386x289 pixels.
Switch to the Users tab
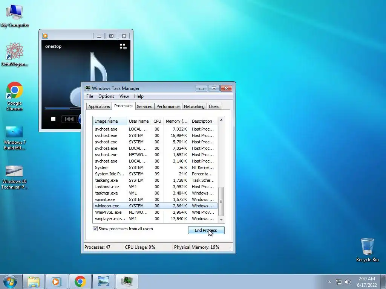click(214, 106)
